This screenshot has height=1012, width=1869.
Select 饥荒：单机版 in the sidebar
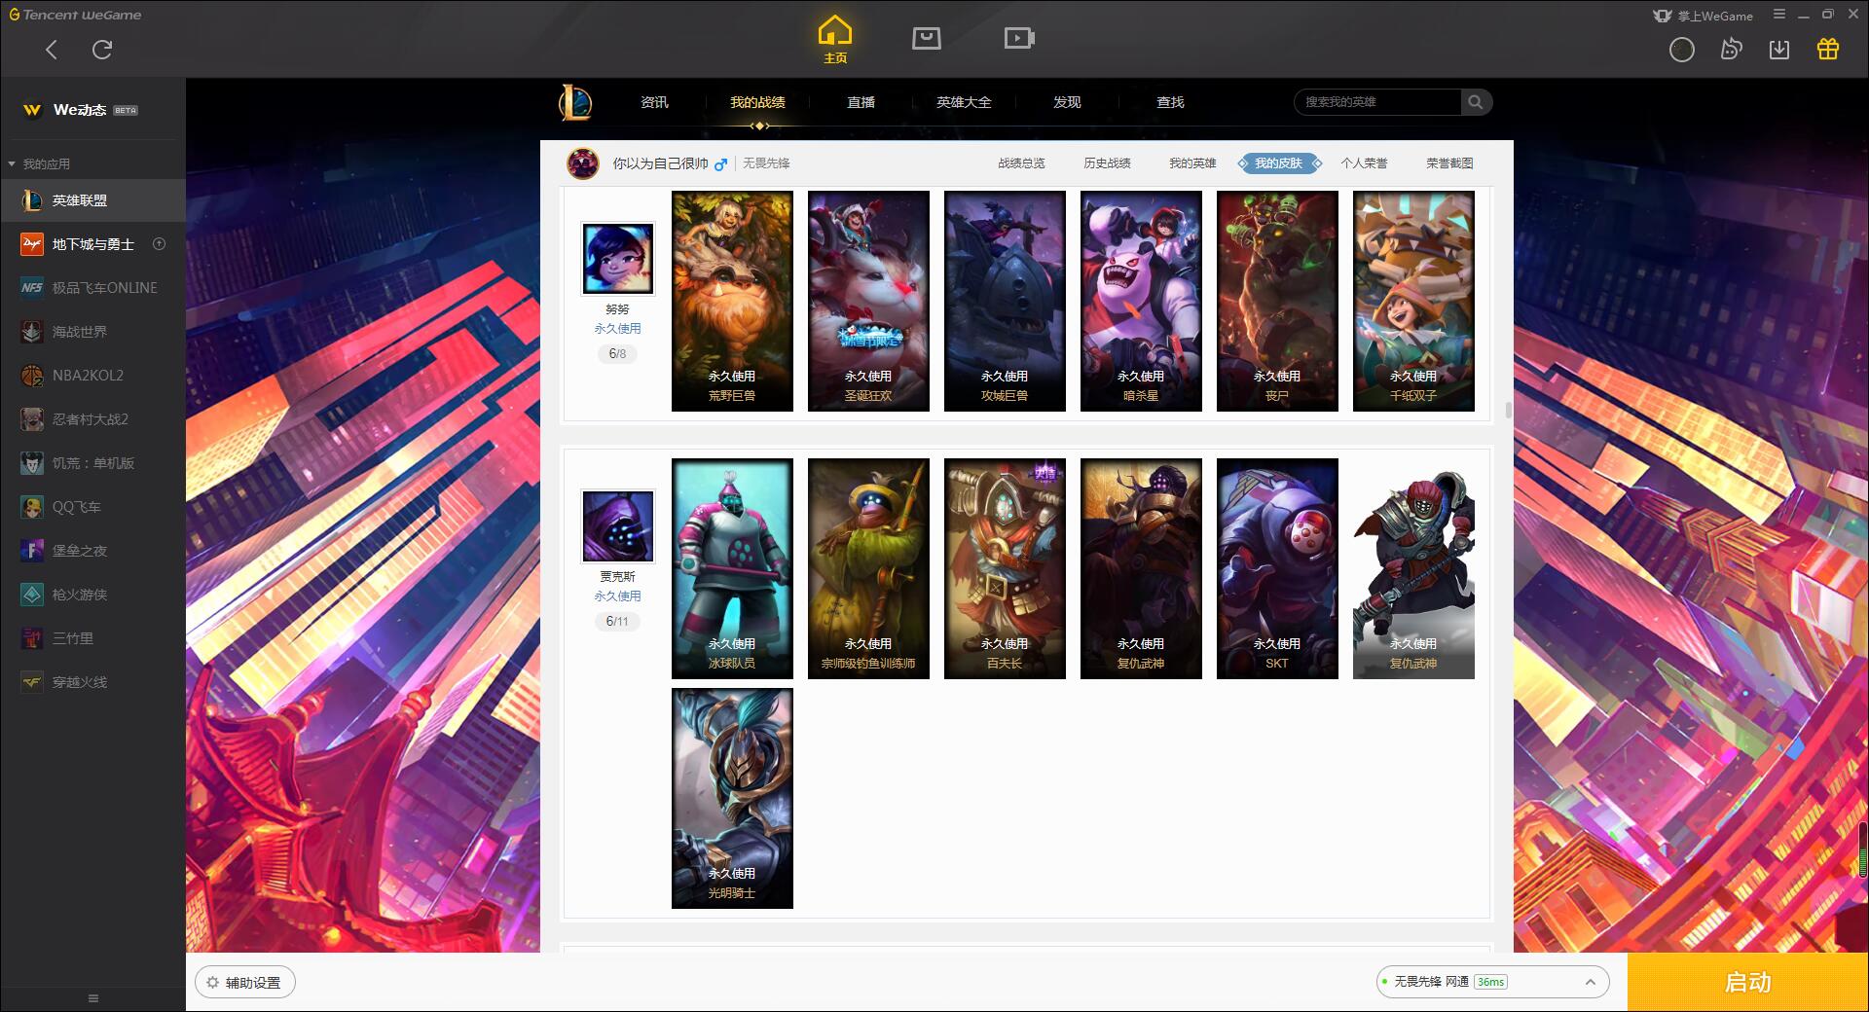[x=92, y=463]
